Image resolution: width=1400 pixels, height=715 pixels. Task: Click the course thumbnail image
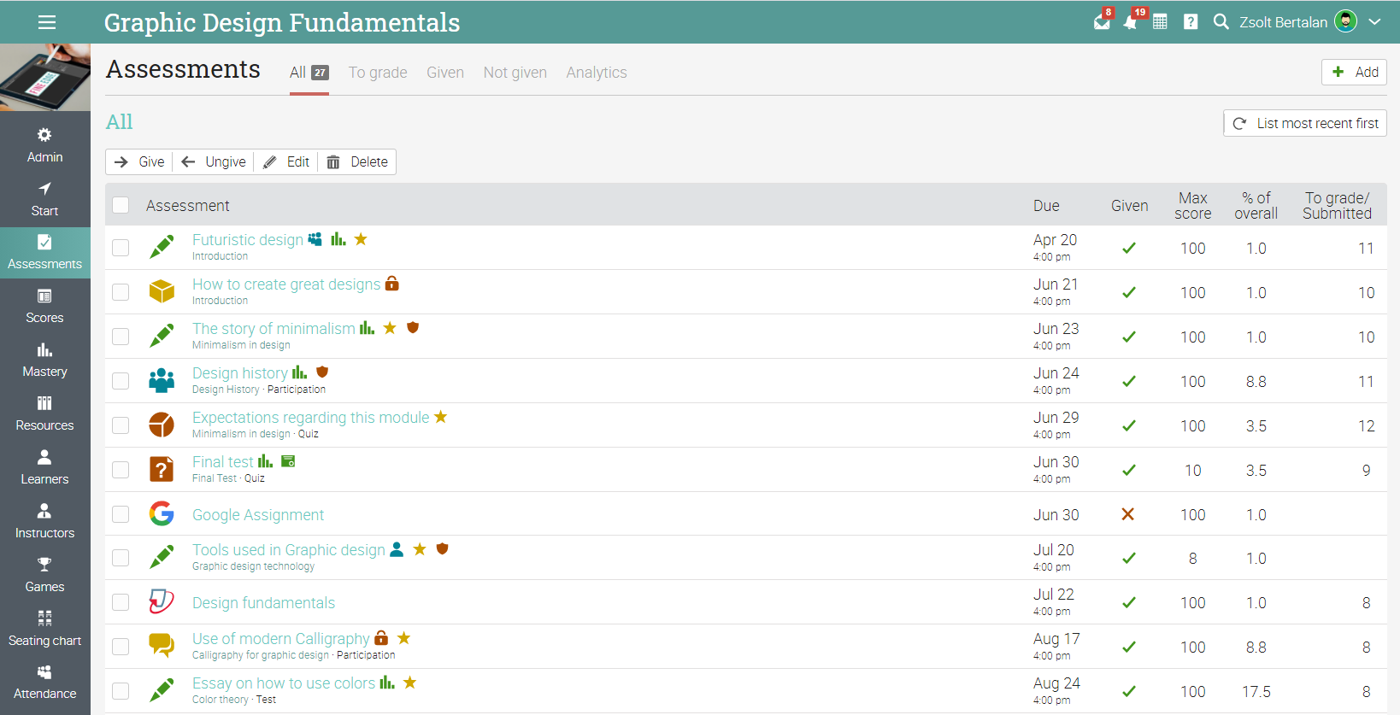coord(45,77)
